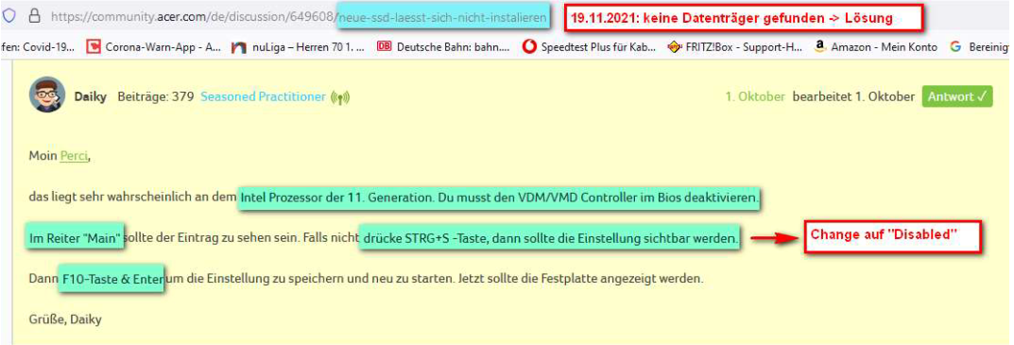Click the FRITZ!Box favicon
Viewport: 1014px width, 345px height.
click(675, 46)
